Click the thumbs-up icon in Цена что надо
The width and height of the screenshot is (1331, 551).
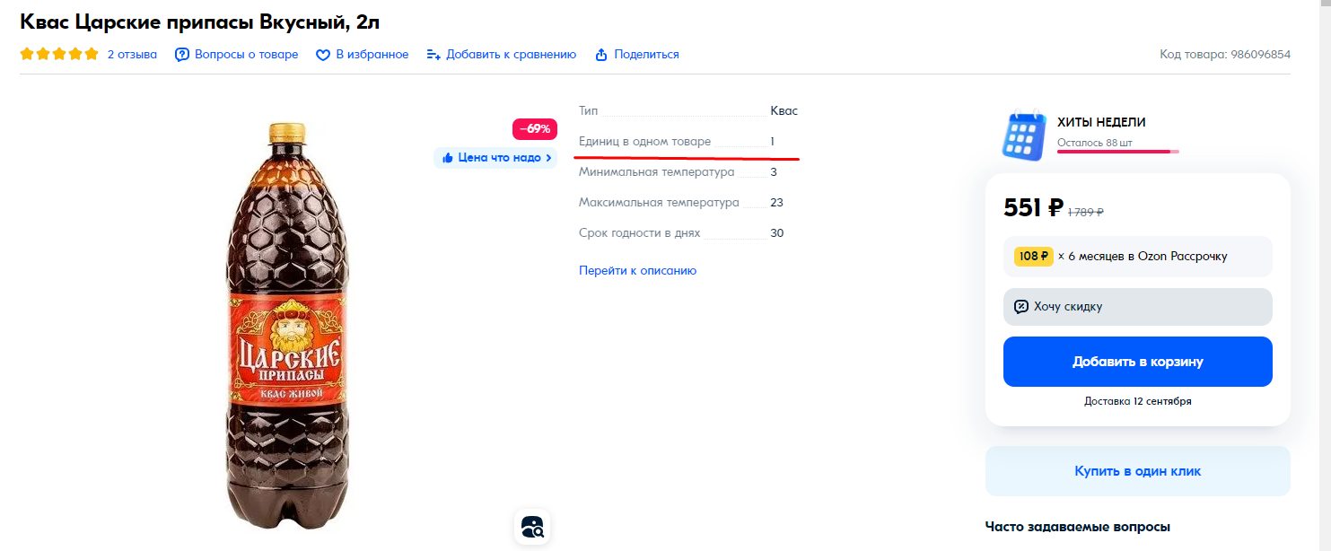click(447, 158)
